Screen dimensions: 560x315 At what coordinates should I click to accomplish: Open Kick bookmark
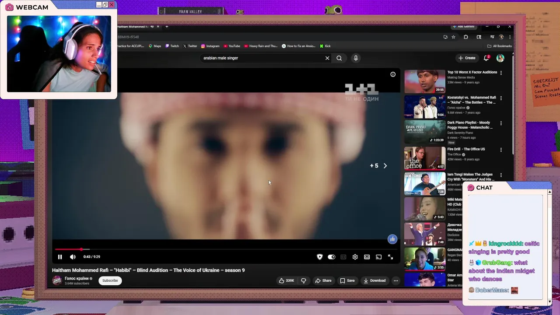click(x=325, y=46)
